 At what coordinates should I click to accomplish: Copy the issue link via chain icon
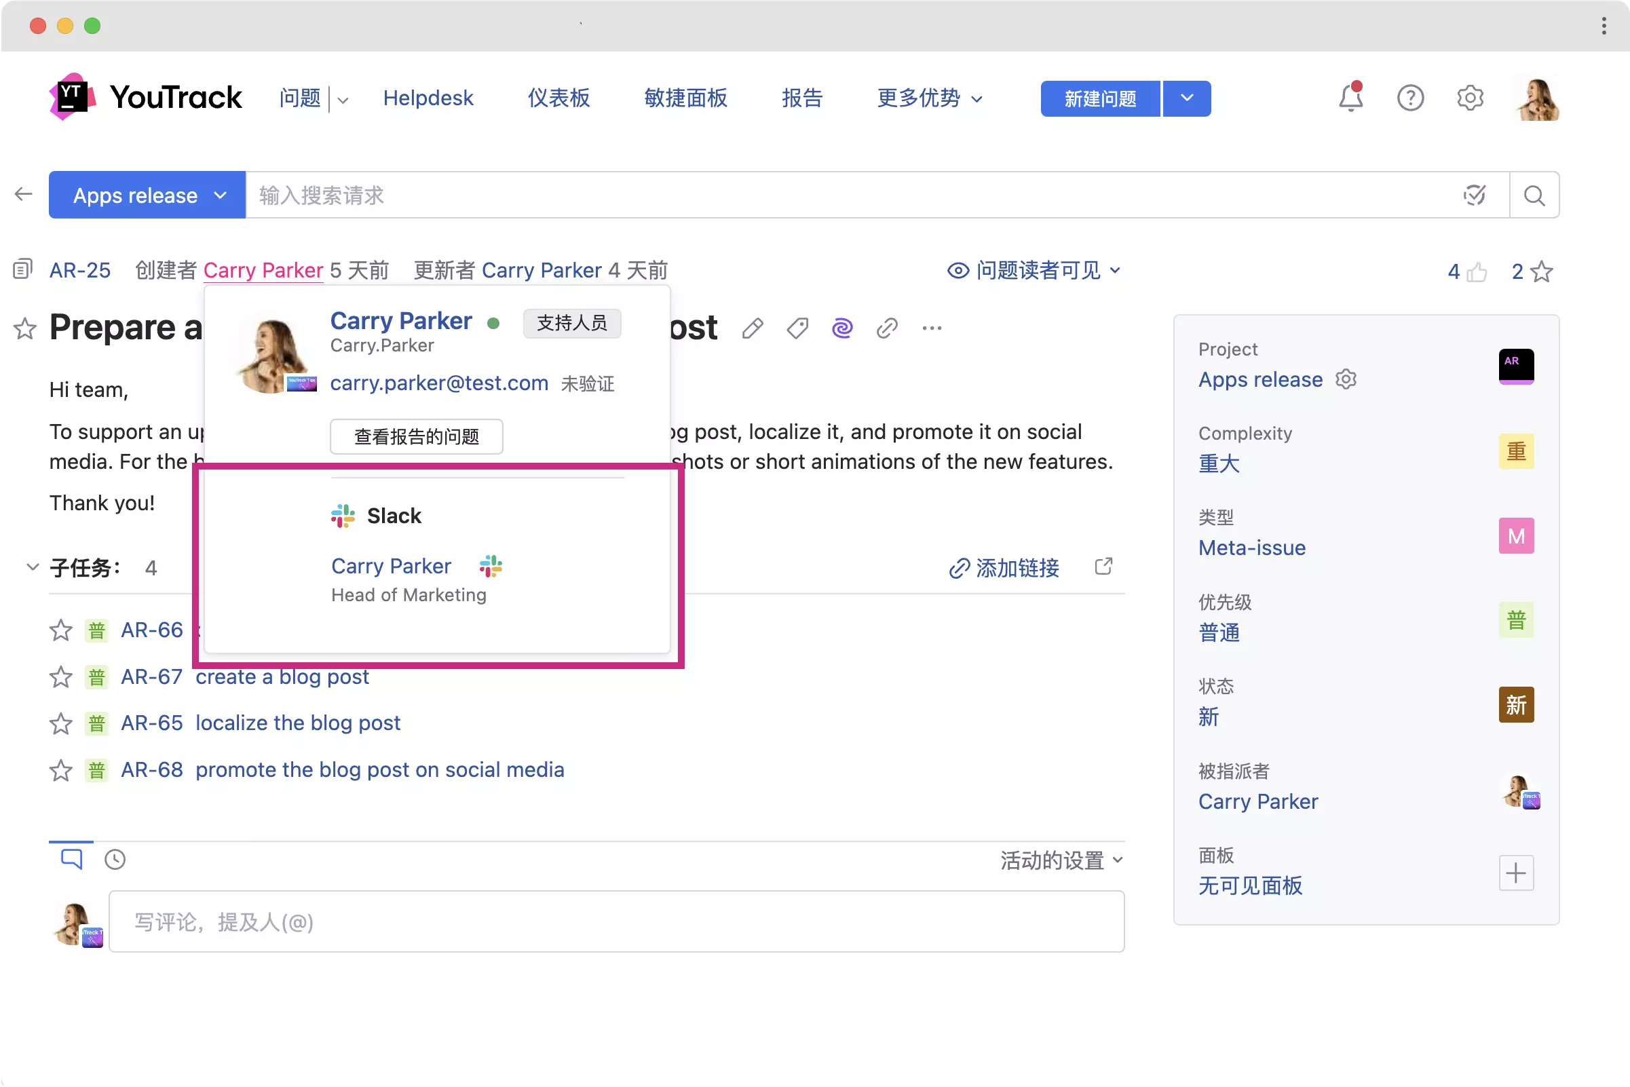[x=887, y=328]
